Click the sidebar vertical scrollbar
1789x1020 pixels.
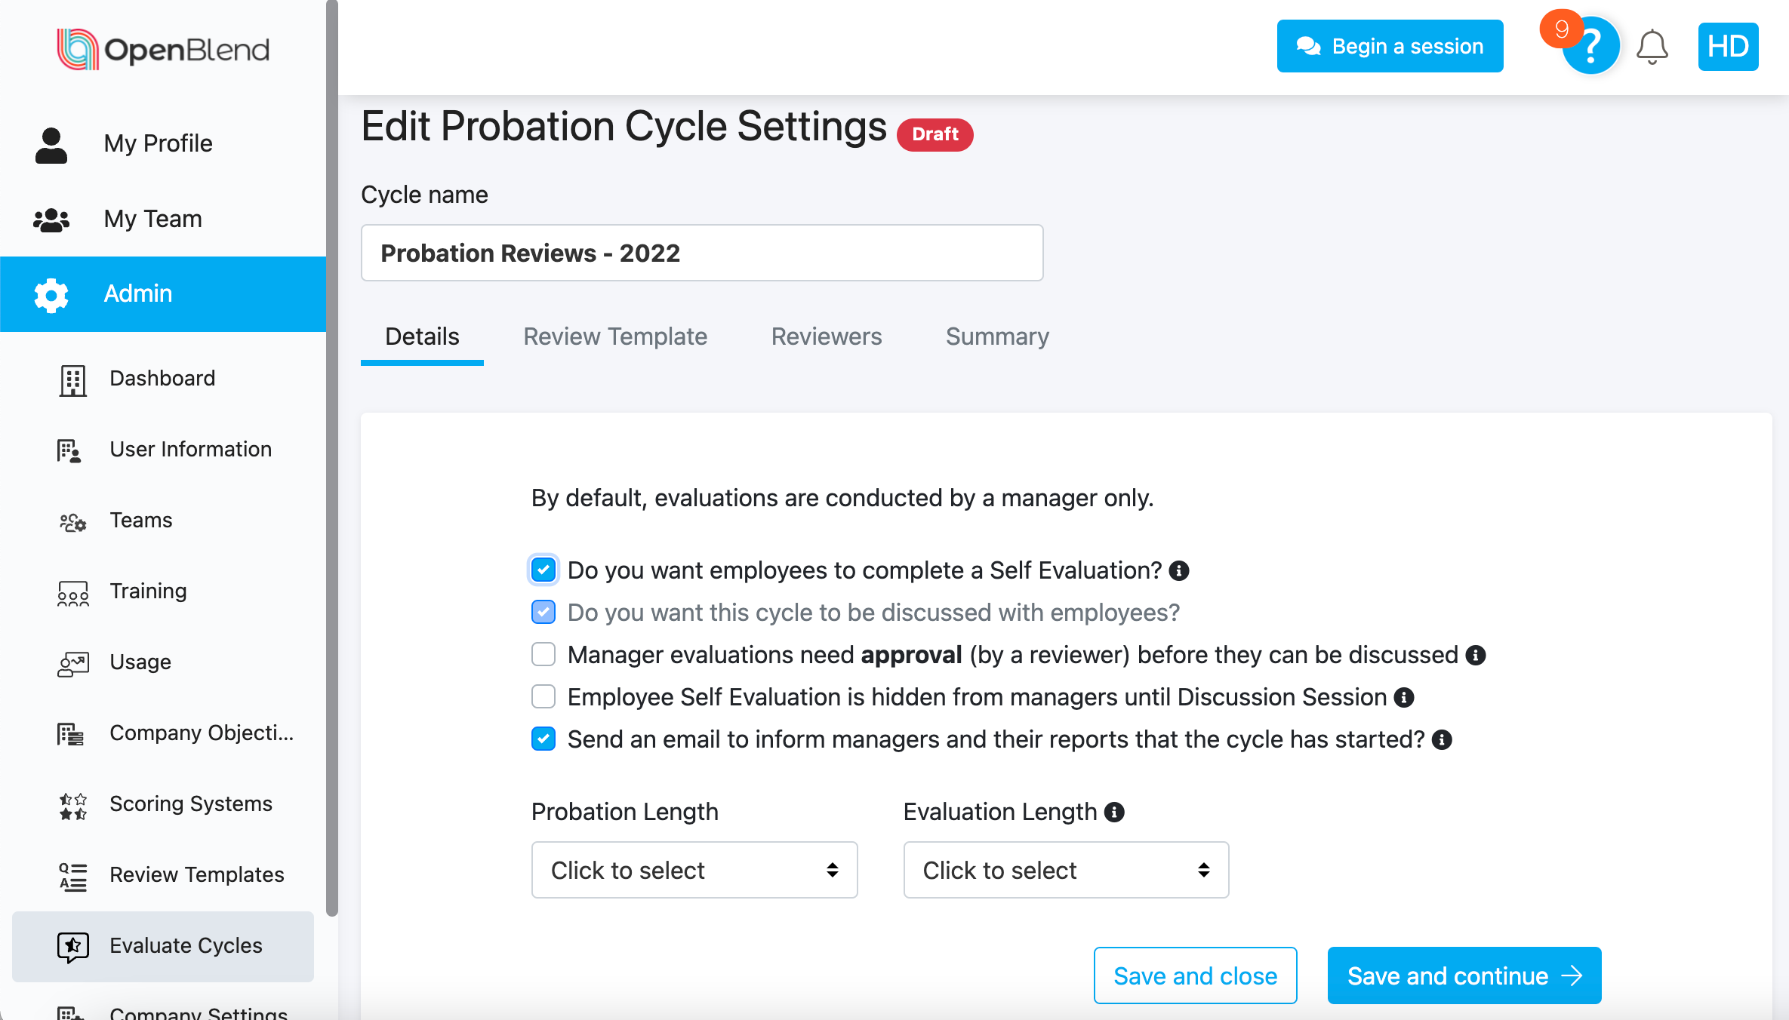pyautogui.click(x=332, y=453)
